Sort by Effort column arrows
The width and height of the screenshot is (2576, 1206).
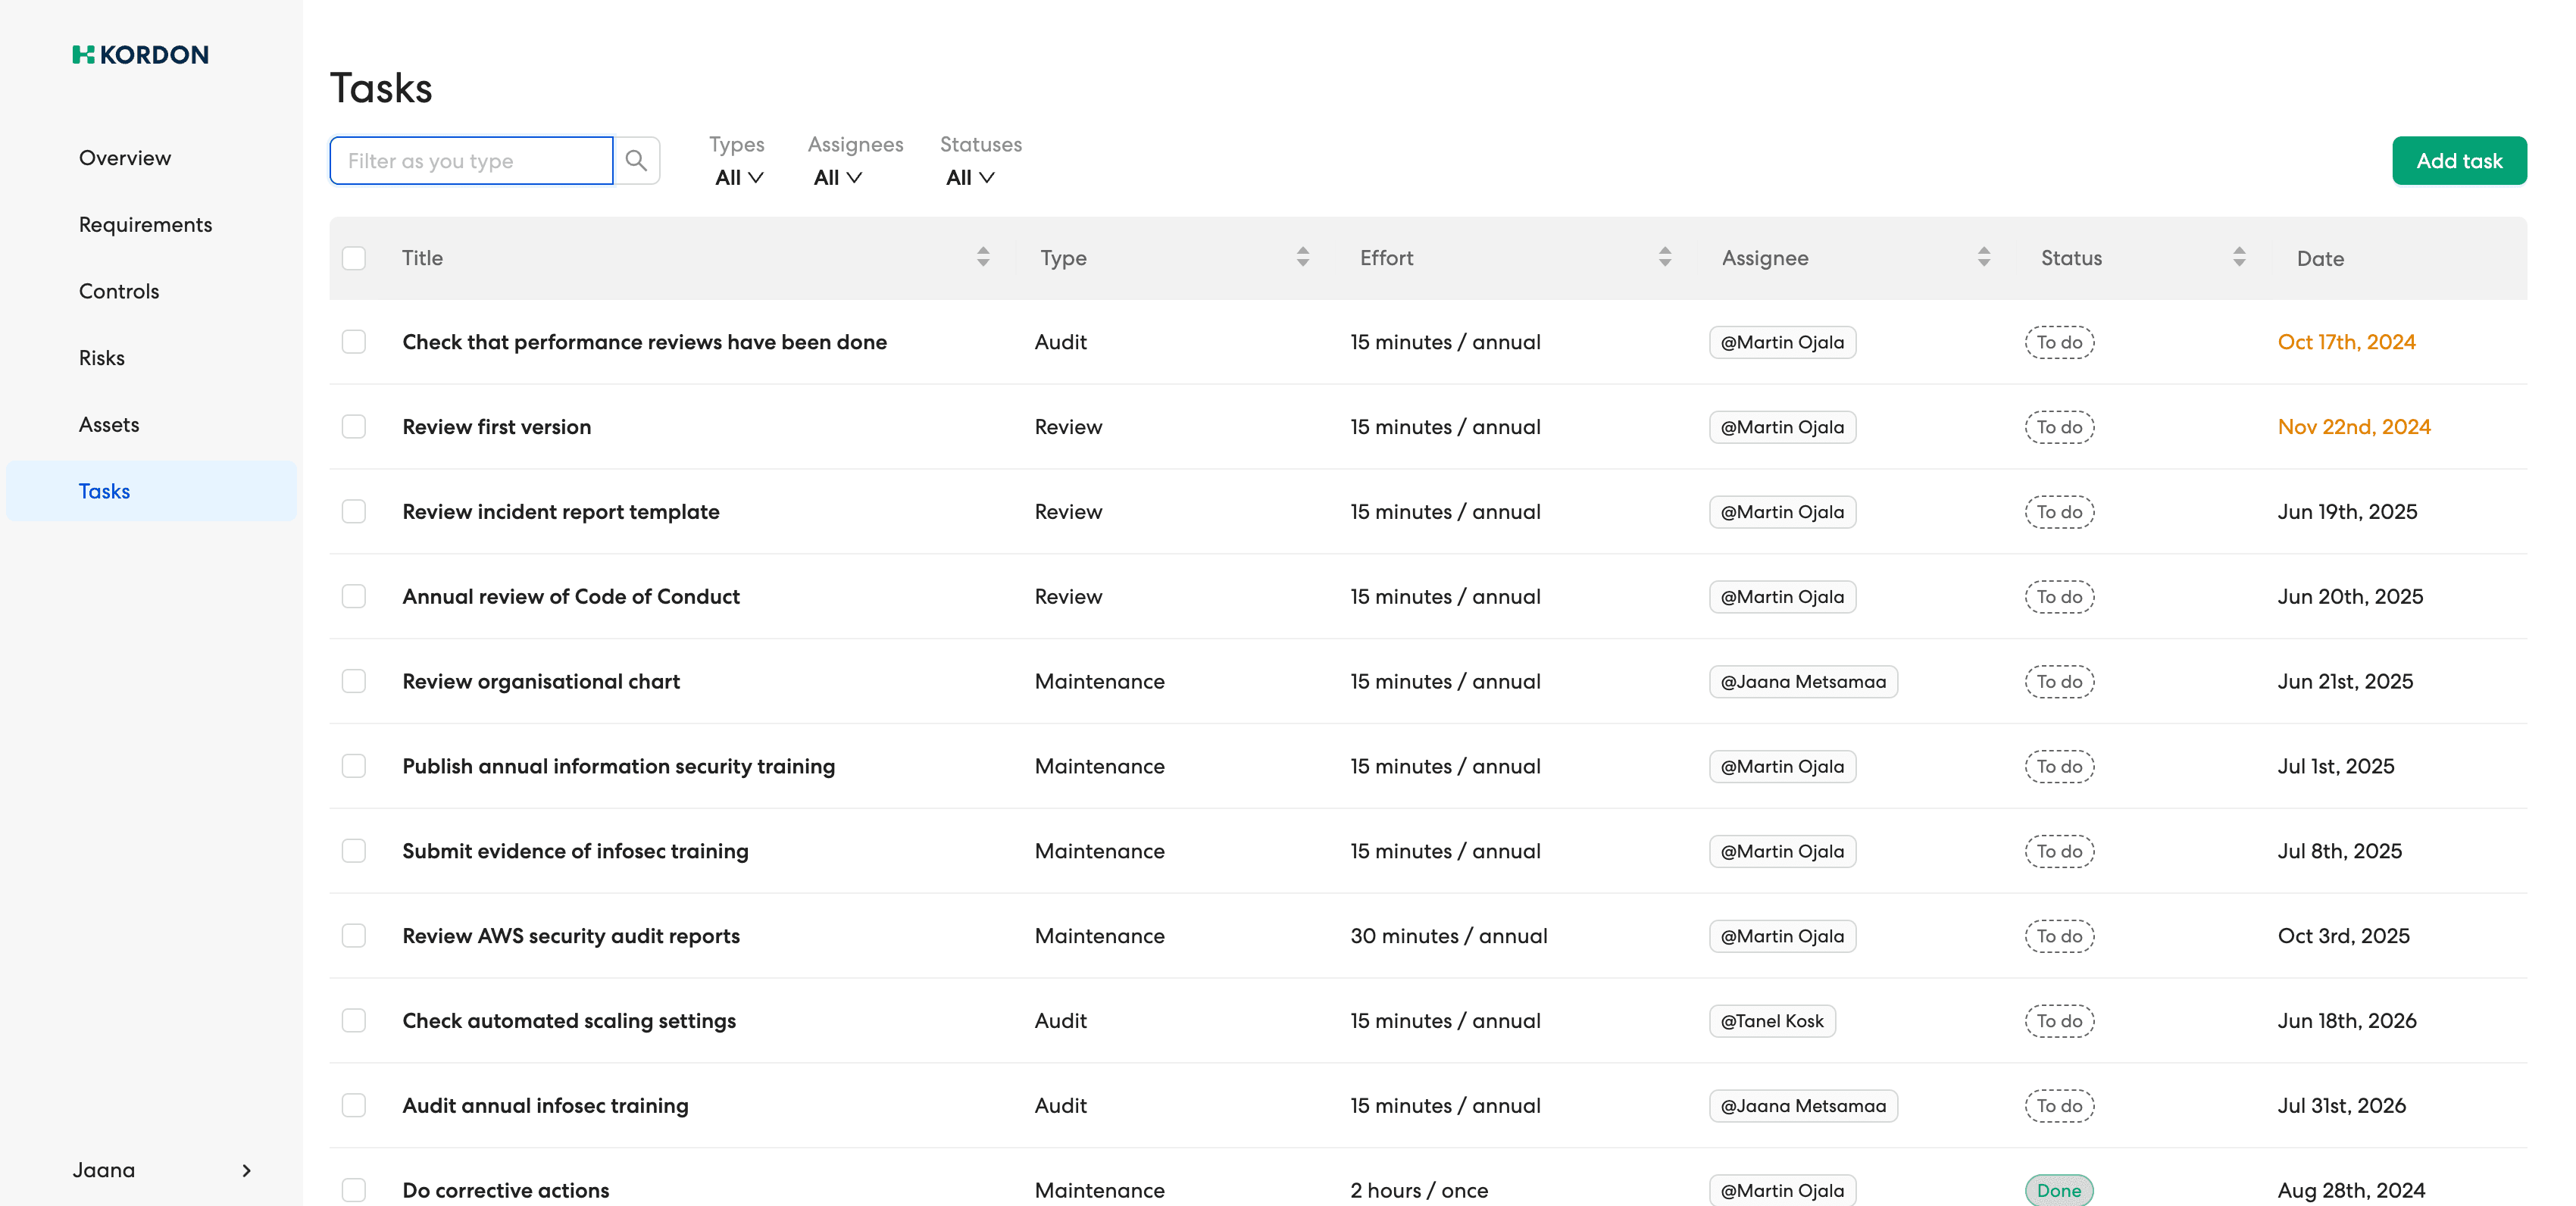(x=1664, y=257)
